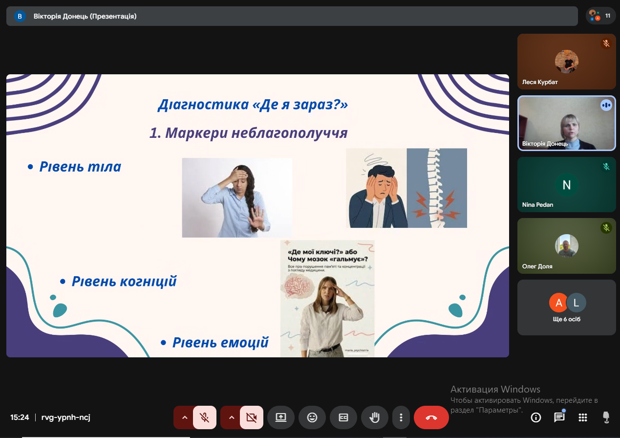The image size is (620, 438).
Task: Open the emoji reactions icon
Action: pos(312,417)
